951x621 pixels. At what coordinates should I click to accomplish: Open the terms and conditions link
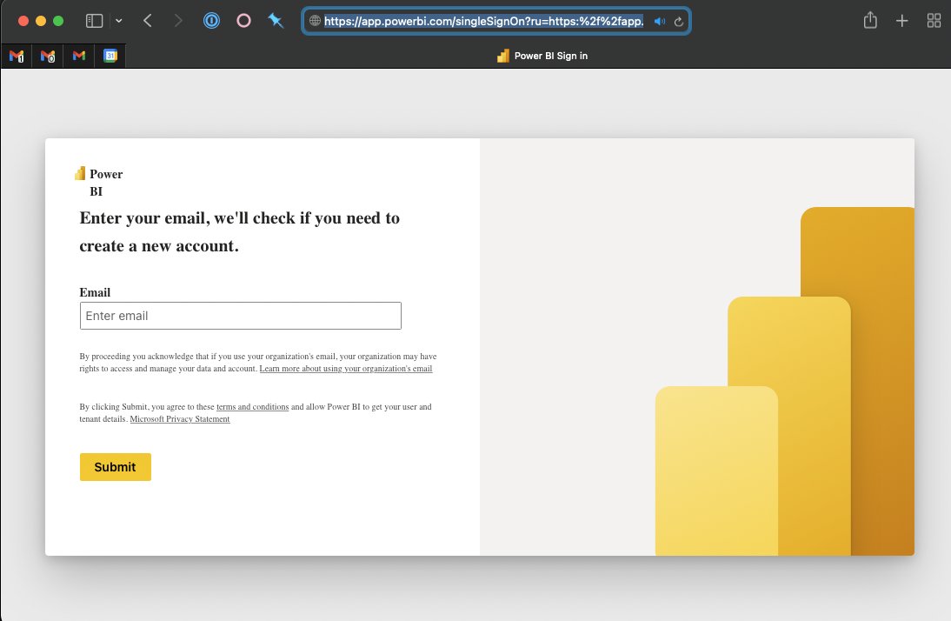point(252,407)
